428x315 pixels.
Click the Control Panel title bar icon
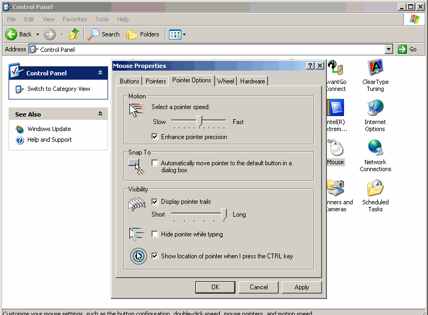[x=7, y=7]
